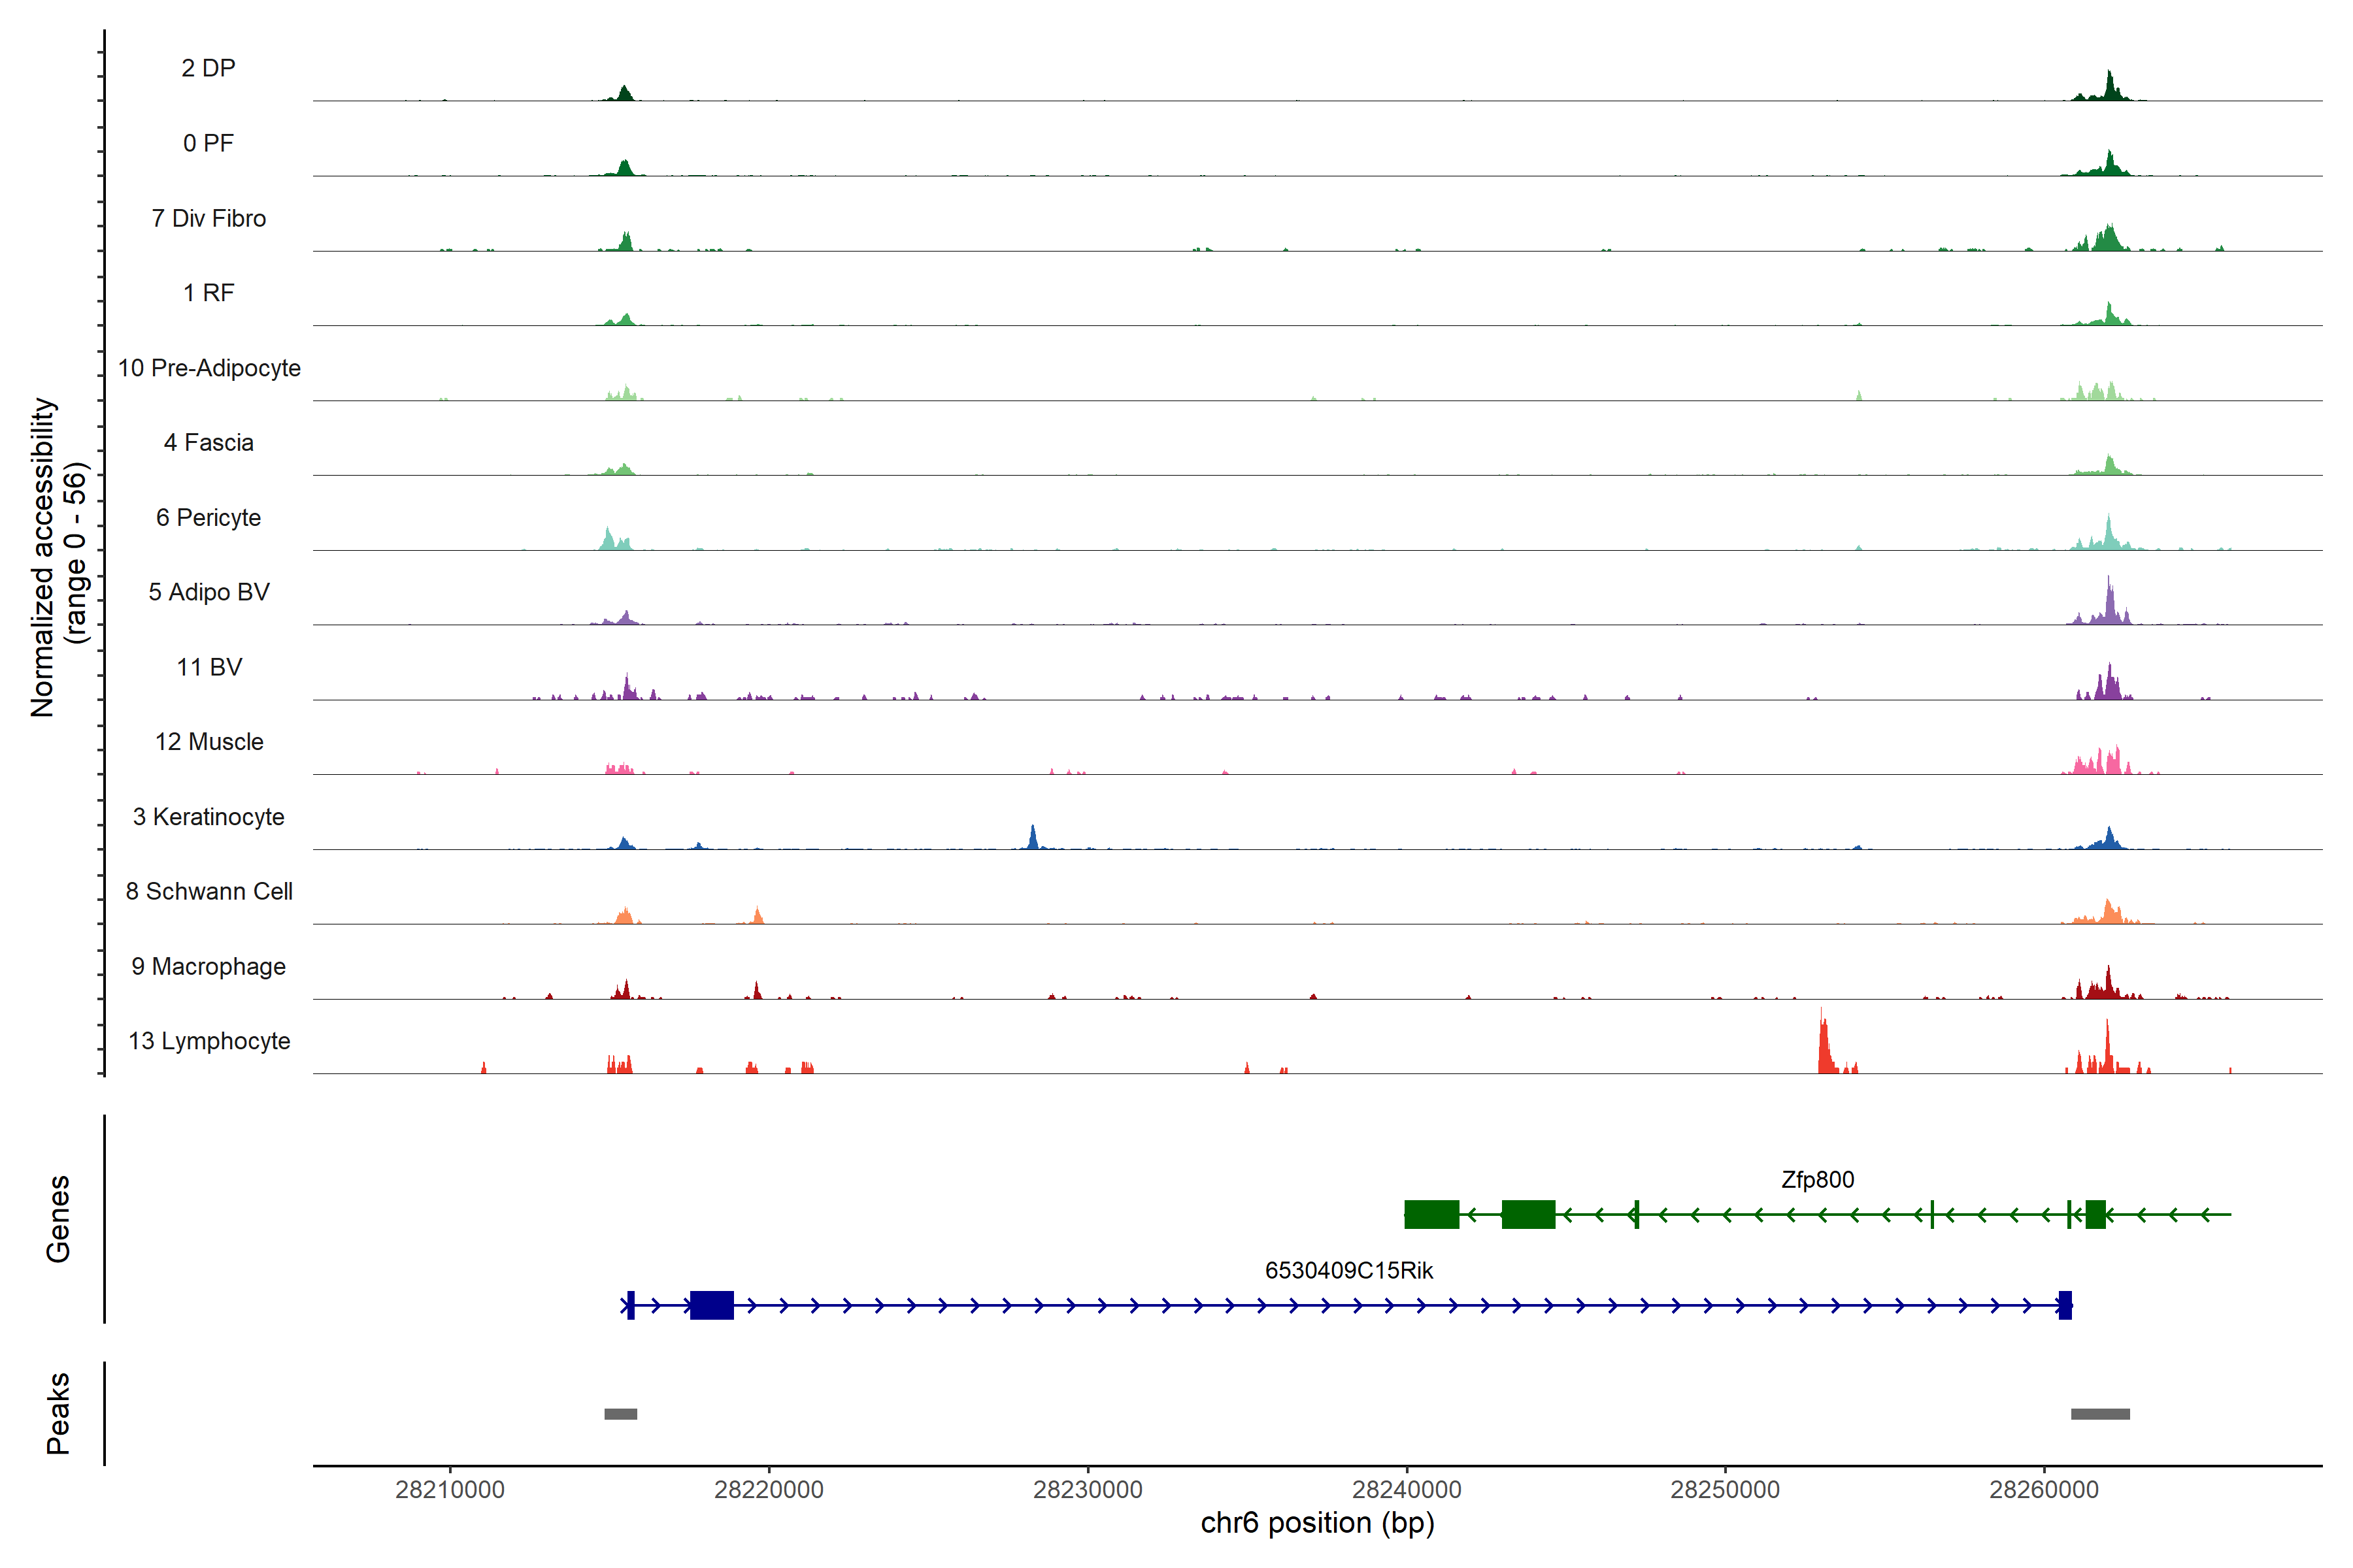Click the Schwann Cell orange second peak

pos(758,915)
